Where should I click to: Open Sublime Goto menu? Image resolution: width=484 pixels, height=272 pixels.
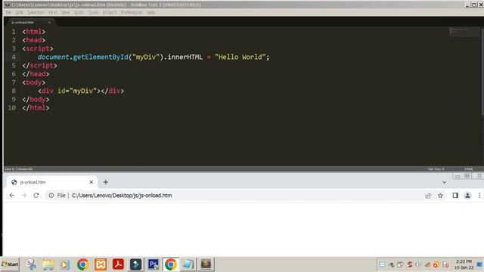click(x=79, y=12)
